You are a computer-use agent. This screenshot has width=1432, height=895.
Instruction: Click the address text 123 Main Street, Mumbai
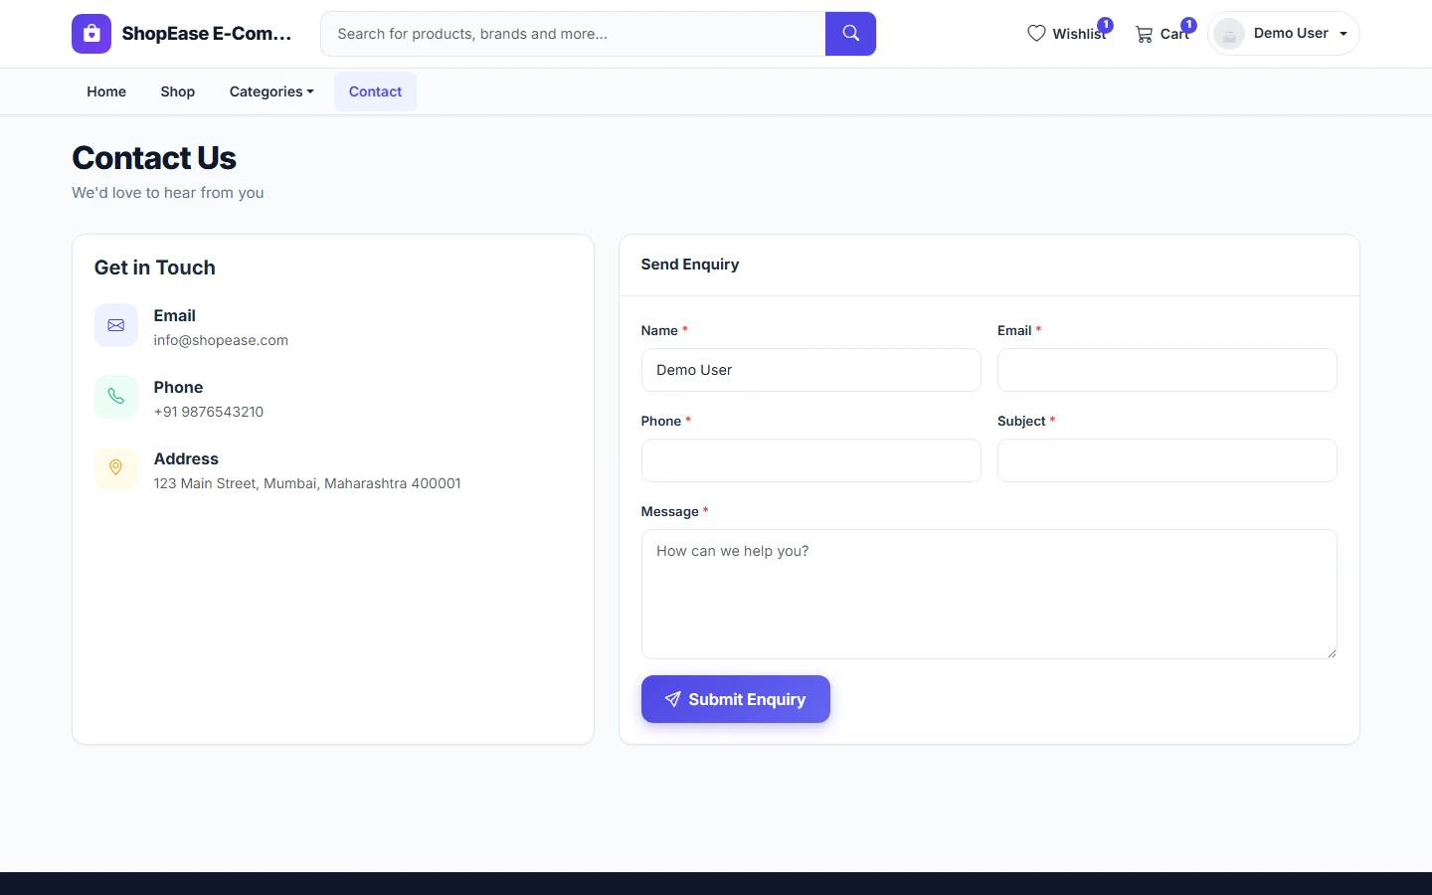tap(307, 483)
